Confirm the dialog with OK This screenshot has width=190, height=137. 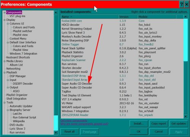tap(139, 132)
